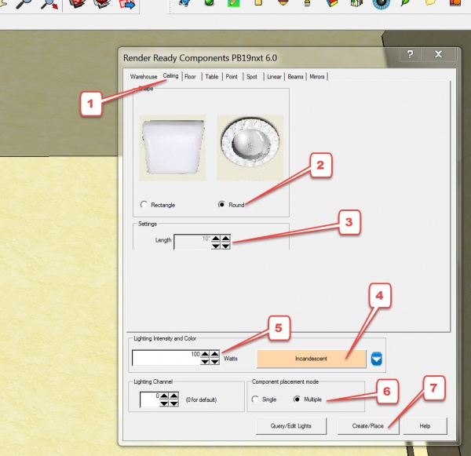Viewport: 471px width, 456px height.
Task: Select Multiple component placement mode
Action: pos(298,399)
